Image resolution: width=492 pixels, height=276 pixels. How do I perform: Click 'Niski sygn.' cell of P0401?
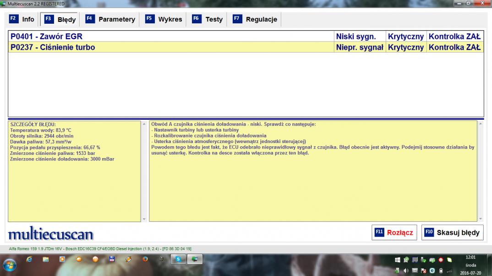tap(360, 36)
